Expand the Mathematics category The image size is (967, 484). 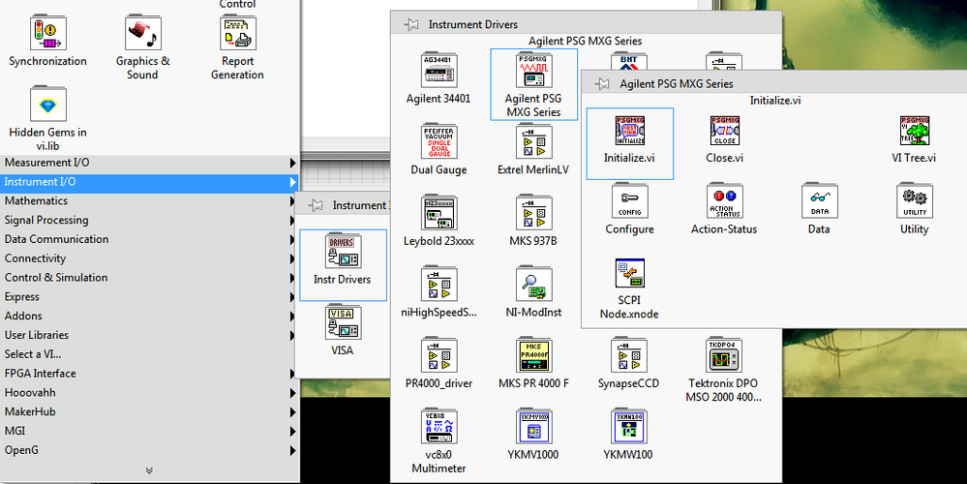pos(150,201)
